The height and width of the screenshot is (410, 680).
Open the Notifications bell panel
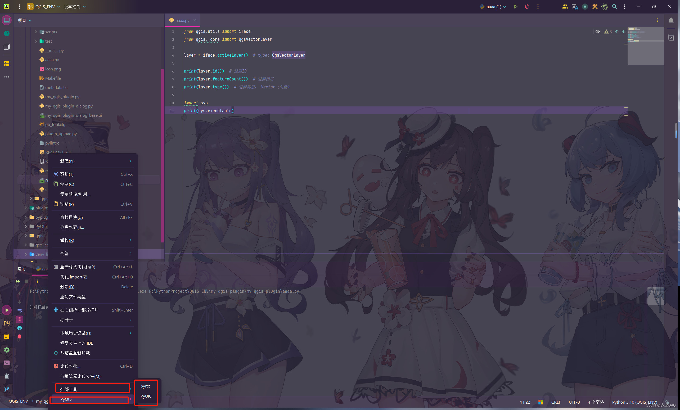(x=671, y=20)
